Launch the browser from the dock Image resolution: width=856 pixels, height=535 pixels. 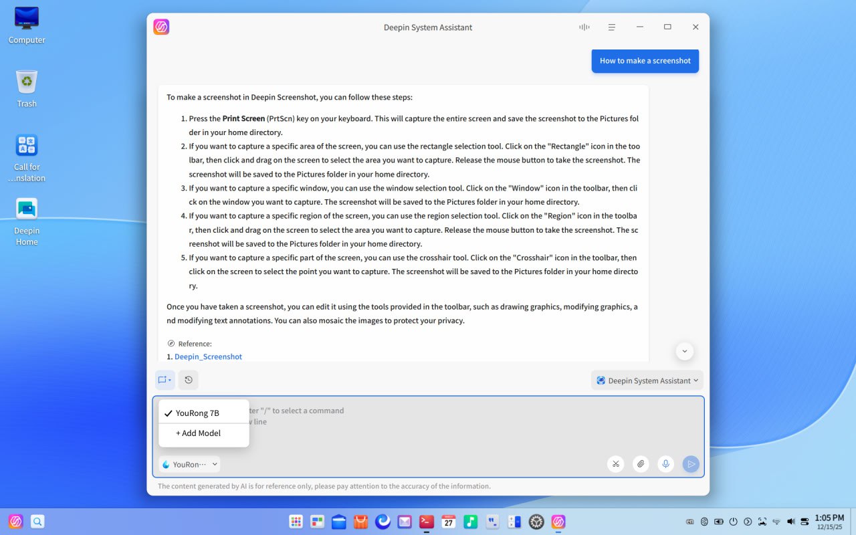tap(383, 522)
